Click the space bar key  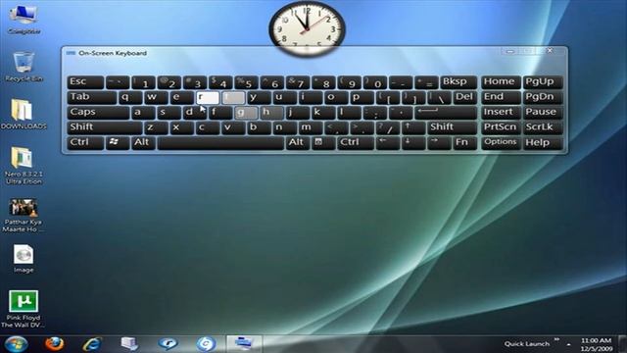[220, 143]
